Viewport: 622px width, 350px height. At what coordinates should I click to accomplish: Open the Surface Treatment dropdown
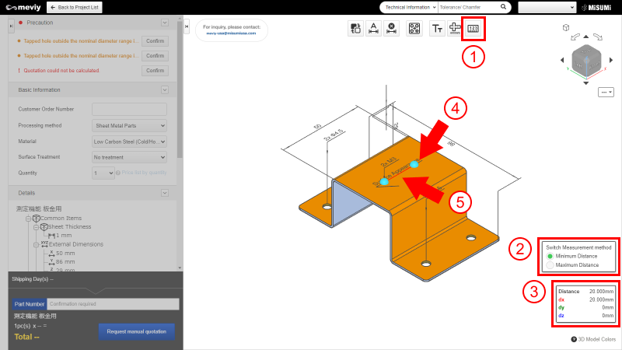click(x=129, y=157)
